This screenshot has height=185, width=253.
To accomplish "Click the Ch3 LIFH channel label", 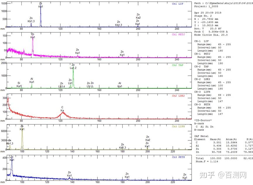I will click(x=178, y=127).
